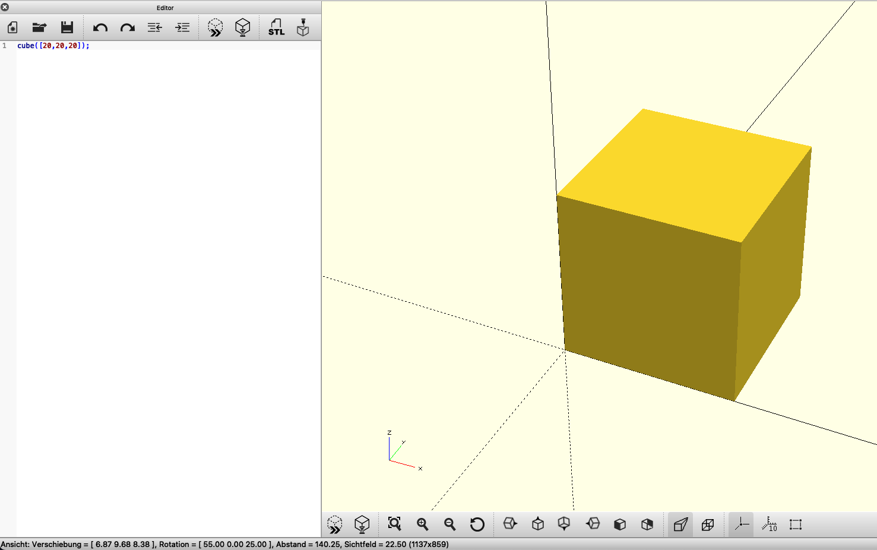The image size is (877, 550).
Task: Click Preview icon in viewer toolbar
Action: pos(335,524)
